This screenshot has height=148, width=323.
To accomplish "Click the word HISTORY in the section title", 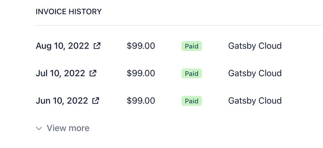I will tap(85, 12).
